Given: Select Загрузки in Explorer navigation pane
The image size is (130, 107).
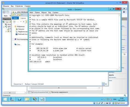Looking at the screenshot, I should 21,29.
